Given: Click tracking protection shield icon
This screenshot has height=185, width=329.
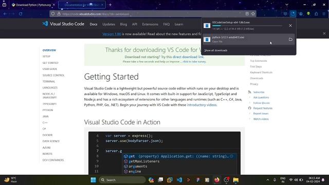Looking at the screenshot, I should (x=53, y=14).
